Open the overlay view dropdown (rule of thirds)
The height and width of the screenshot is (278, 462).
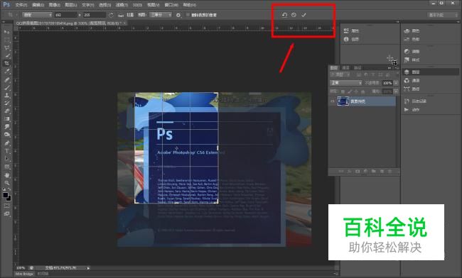161,15
